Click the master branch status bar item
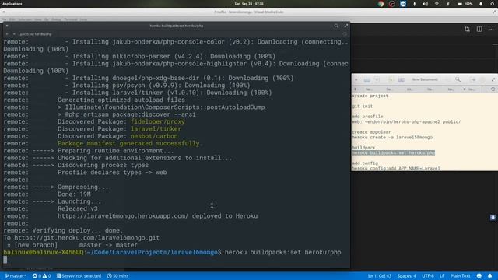 tap(16, 276)
